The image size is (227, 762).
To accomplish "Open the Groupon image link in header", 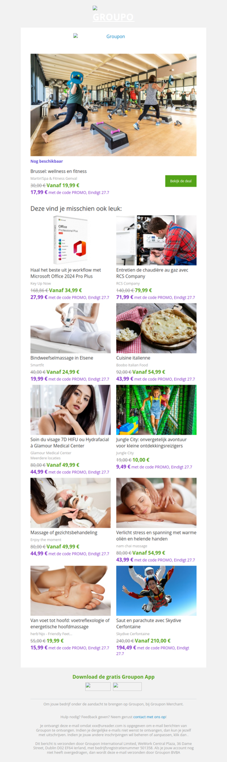I will coord(100,36).
